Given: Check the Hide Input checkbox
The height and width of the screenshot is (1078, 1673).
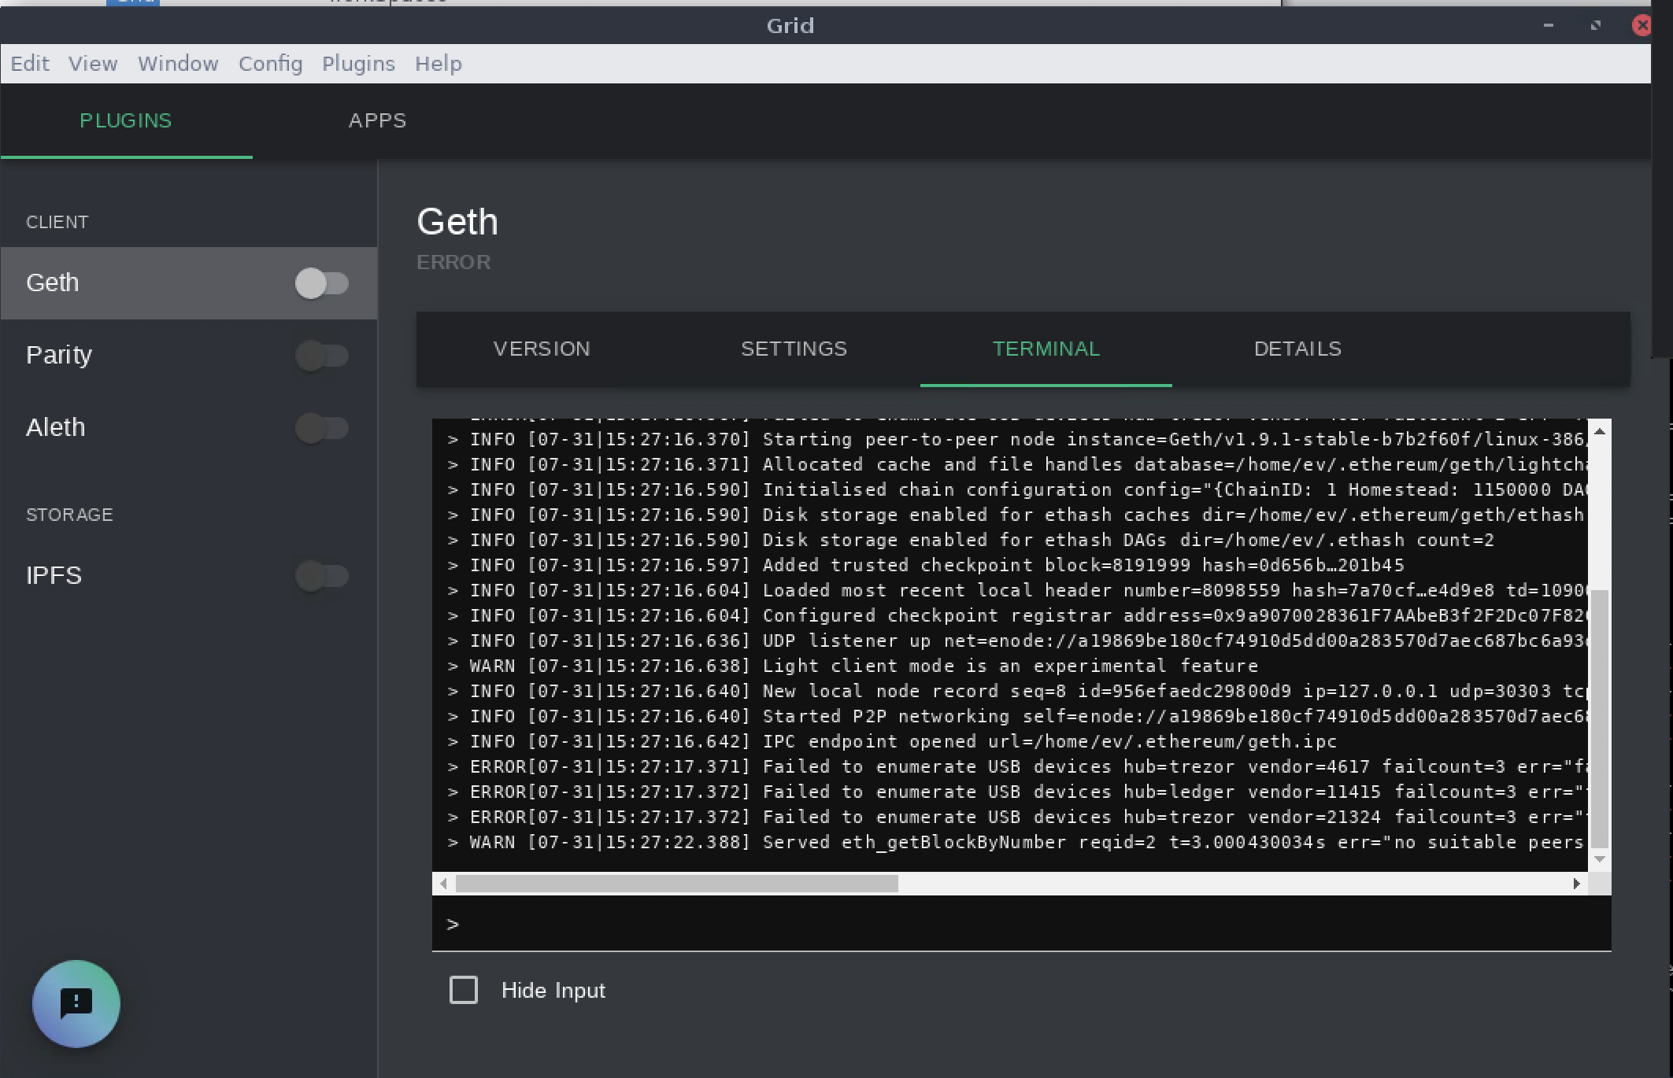Looking at the screenshot, I should [463, 990].
